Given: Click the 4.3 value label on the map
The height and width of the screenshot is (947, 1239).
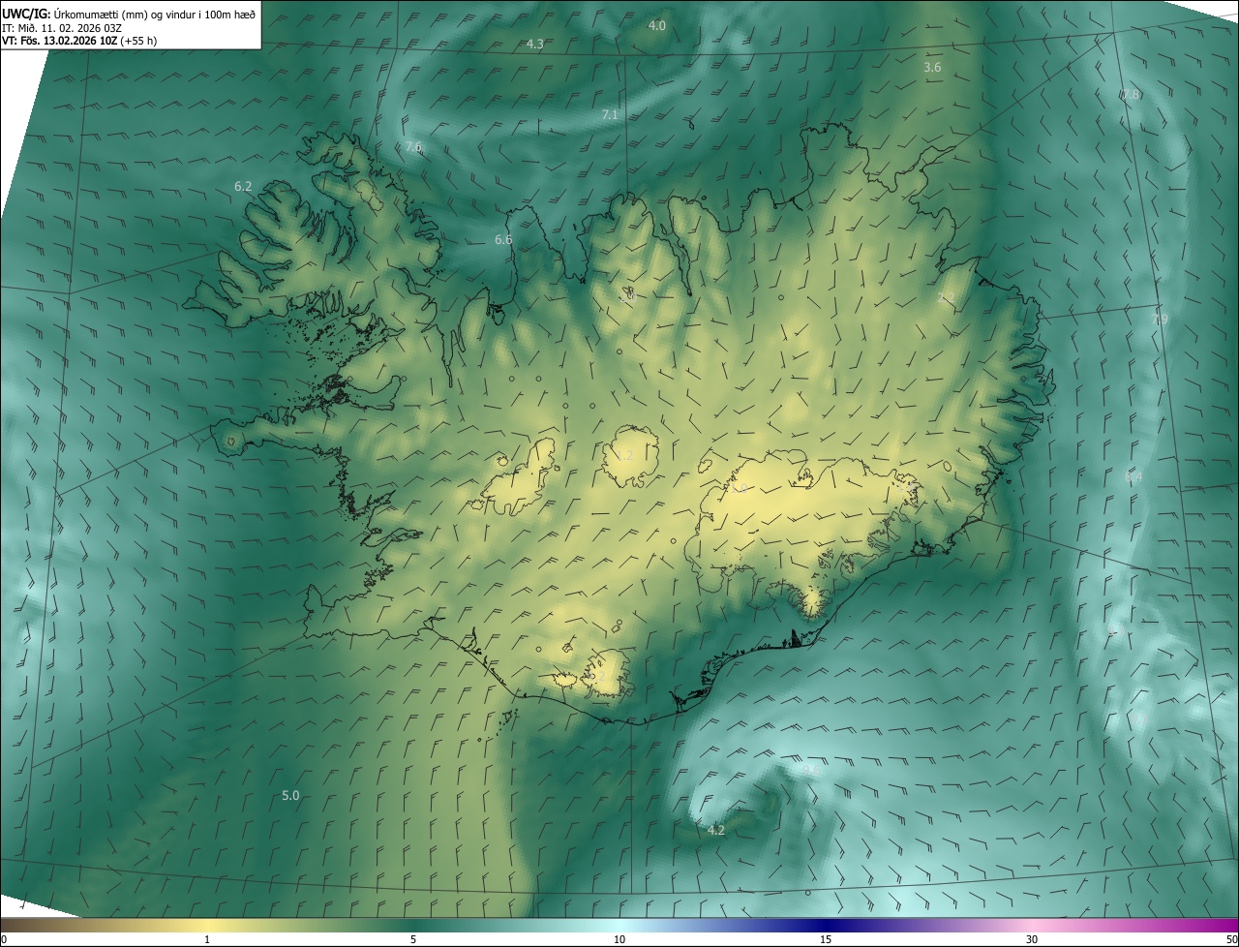Looking at the screenshot, I should [x=534, y=44].
